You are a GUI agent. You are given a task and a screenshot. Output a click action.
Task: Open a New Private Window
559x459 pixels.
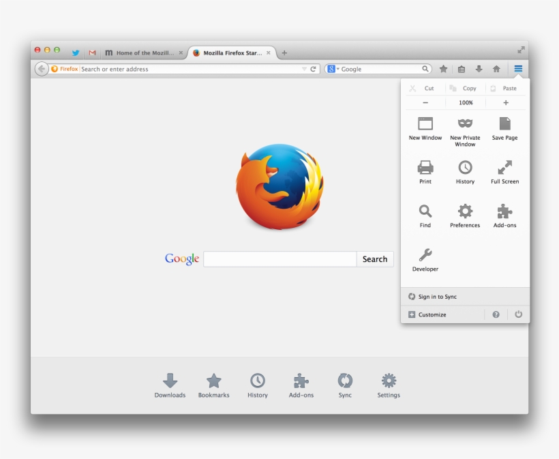click(x=465, y=124)
